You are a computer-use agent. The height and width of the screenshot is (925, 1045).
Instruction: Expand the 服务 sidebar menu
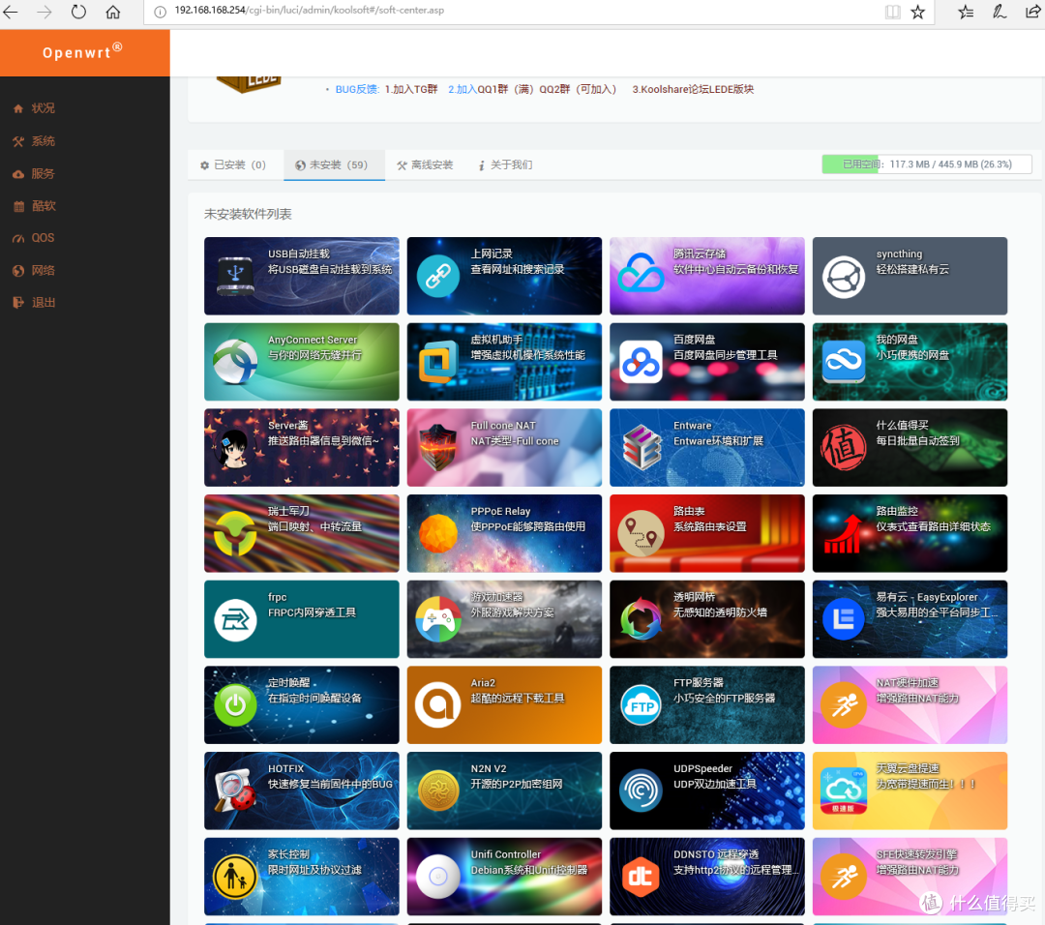(44, 174)
